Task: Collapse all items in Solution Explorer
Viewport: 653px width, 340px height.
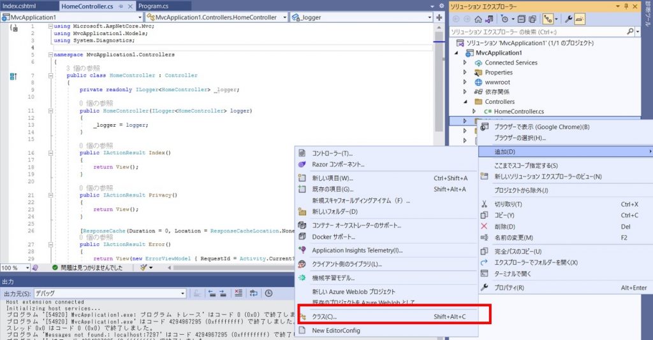Action: tap(523, 19)
